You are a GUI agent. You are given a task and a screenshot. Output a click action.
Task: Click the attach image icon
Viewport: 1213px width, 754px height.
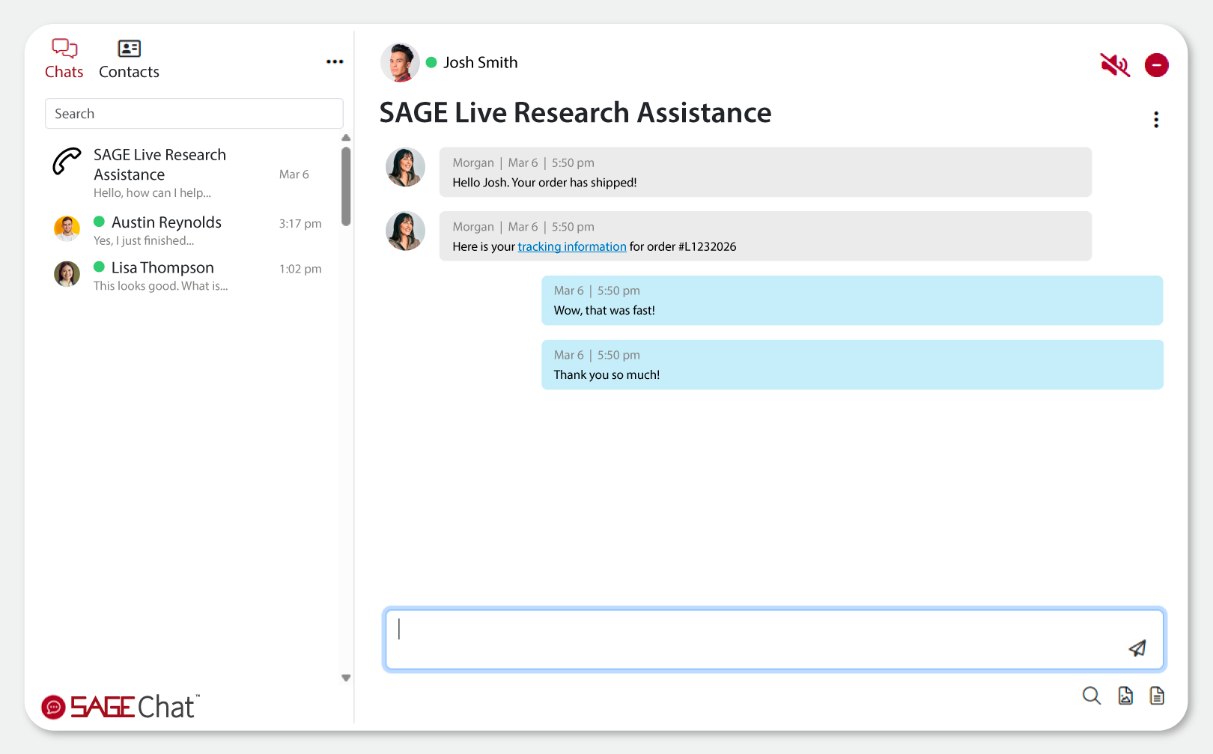[x=1125, y=696]
